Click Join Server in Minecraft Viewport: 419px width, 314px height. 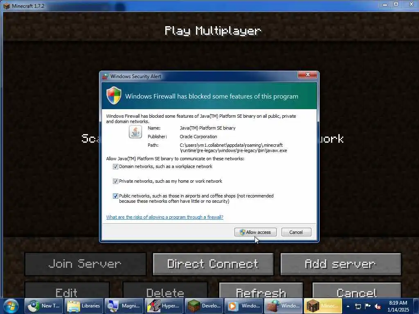coord(85,264)
